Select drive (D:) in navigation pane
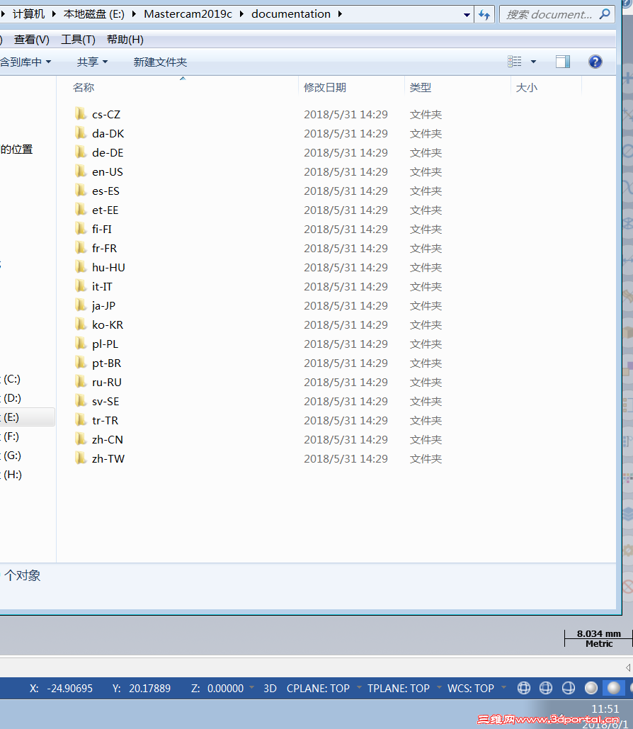Viewport: 633px width, 729px height. pyautogui.click(x=12, y=398)
